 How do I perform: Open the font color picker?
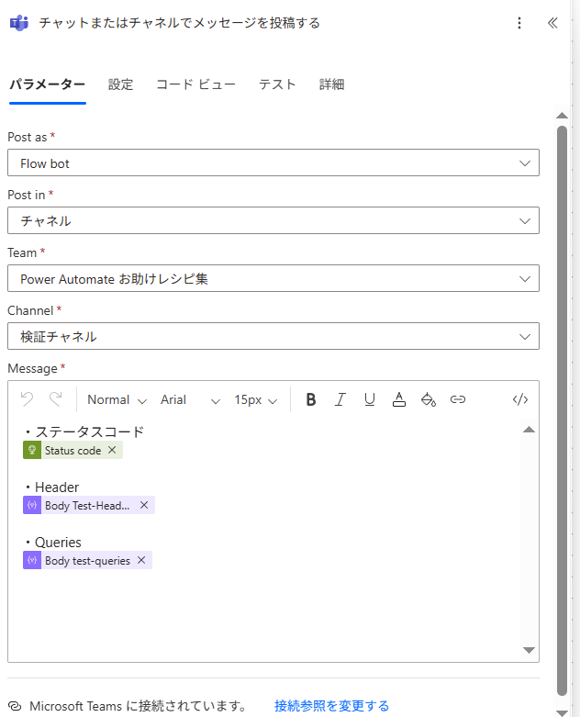click(399, 399)
